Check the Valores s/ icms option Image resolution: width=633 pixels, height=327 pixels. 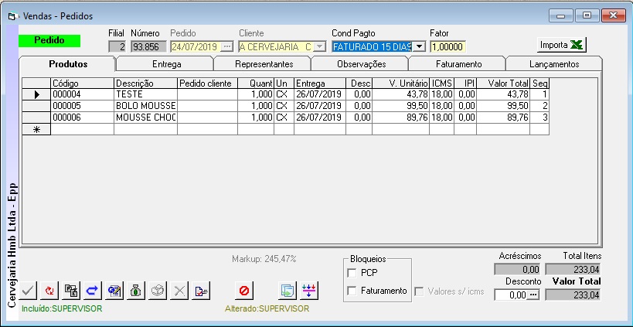pos(419,291)
